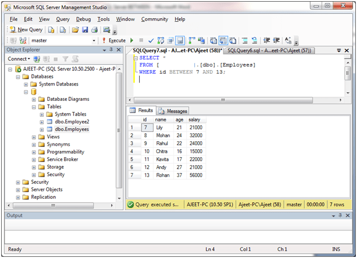Click Display Estimated Execution Plan icon
This screenshot has height=258, width=357.
[x=160, y=40]
